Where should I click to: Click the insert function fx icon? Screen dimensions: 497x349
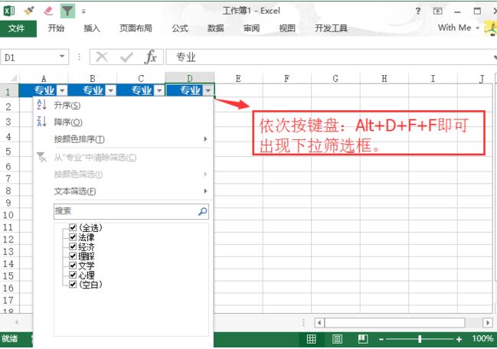(151, 57)
